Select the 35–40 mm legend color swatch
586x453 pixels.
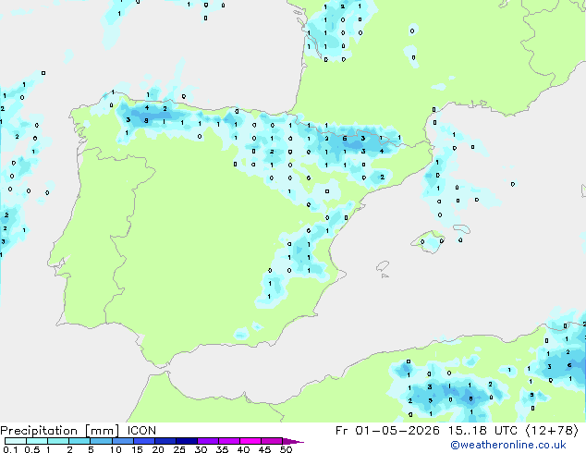(x=228, y=441)
